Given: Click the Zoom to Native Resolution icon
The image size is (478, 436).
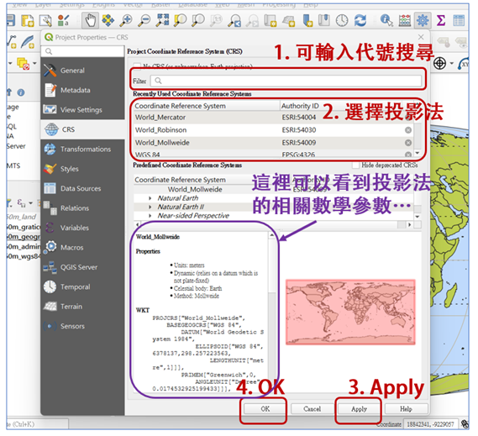Looking at the screenshot, I should click(216, 20).
